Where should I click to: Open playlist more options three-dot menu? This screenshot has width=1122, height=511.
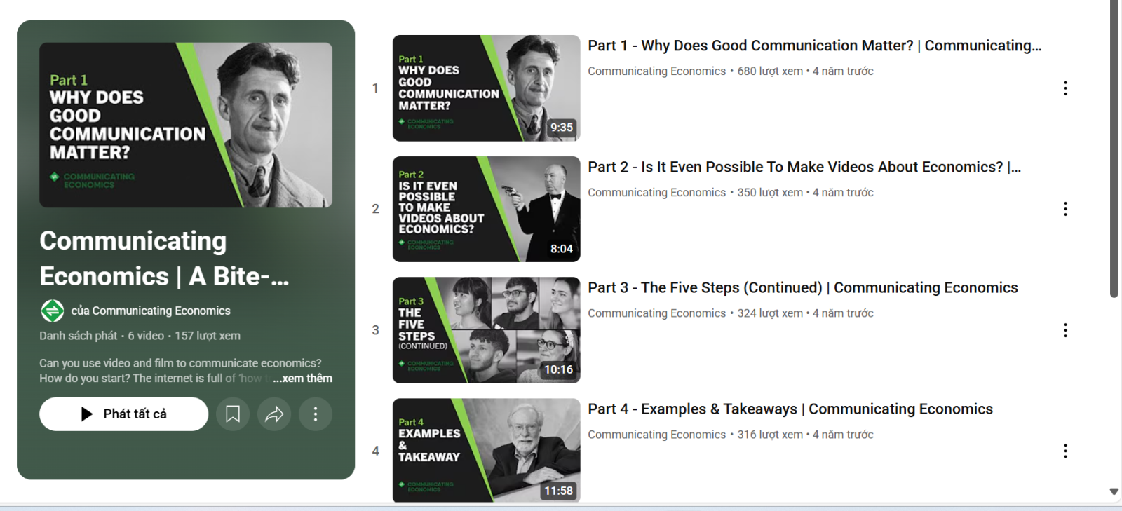(316, 414)
